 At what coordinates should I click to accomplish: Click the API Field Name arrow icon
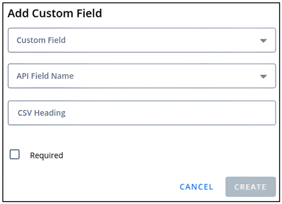pos(263,77)
